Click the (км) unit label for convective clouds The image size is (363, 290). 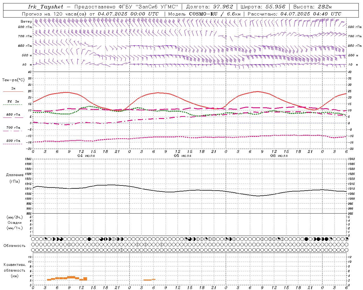pyautogui.click(x=15, y=276)
